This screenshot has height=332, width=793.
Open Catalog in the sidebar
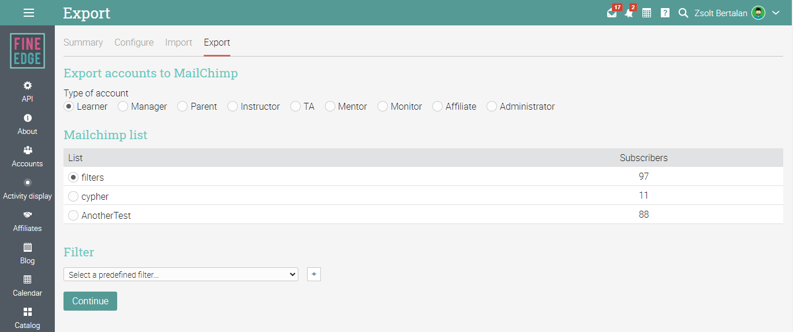pos(27,318)
